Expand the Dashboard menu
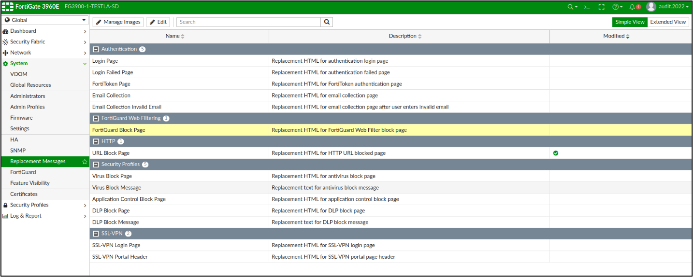Image resolution: width=693 pixels, height=277 pixels. (x=45, y=31)
